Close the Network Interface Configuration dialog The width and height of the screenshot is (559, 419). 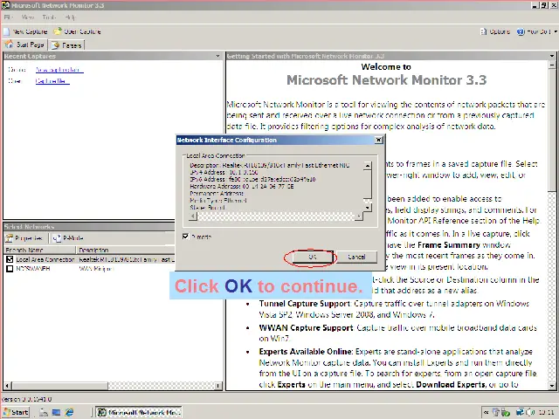[x=378, y=140]
